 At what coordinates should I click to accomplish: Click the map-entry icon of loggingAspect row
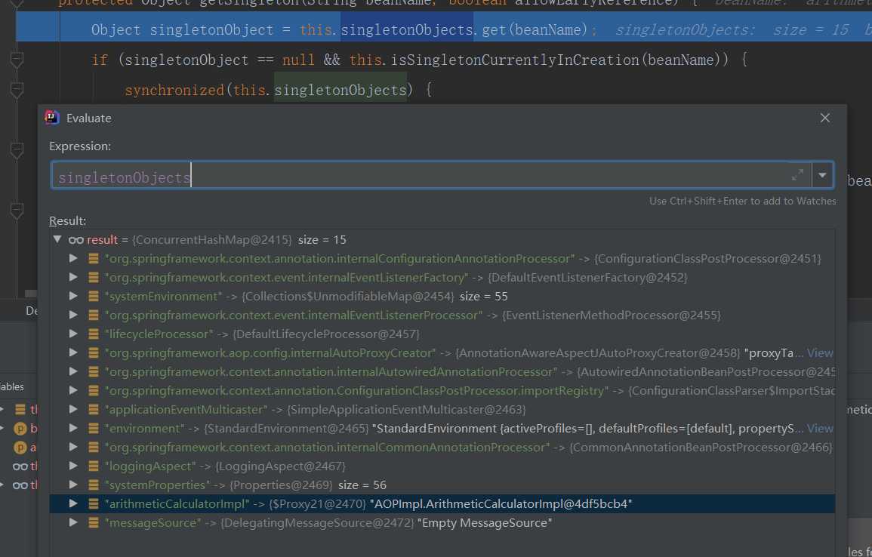click(x=94, y=466)
